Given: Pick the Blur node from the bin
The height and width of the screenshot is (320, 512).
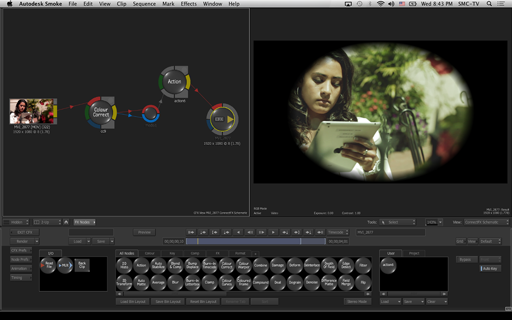Looking at the screenshot, I should (x=175, y=282).
